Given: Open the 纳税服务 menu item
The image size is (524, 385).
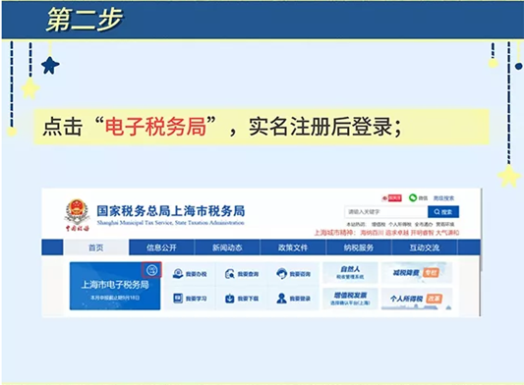Looking at the screenshot, I should 359,247.
